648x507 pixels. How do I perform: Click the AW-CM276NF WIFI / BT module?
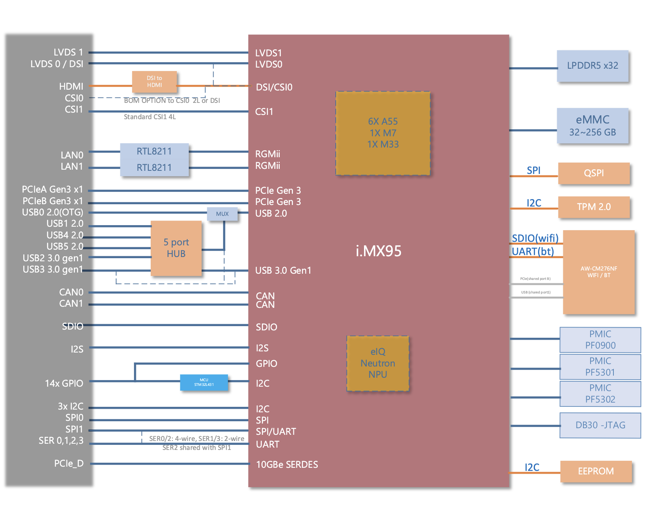tap(599, 272)
